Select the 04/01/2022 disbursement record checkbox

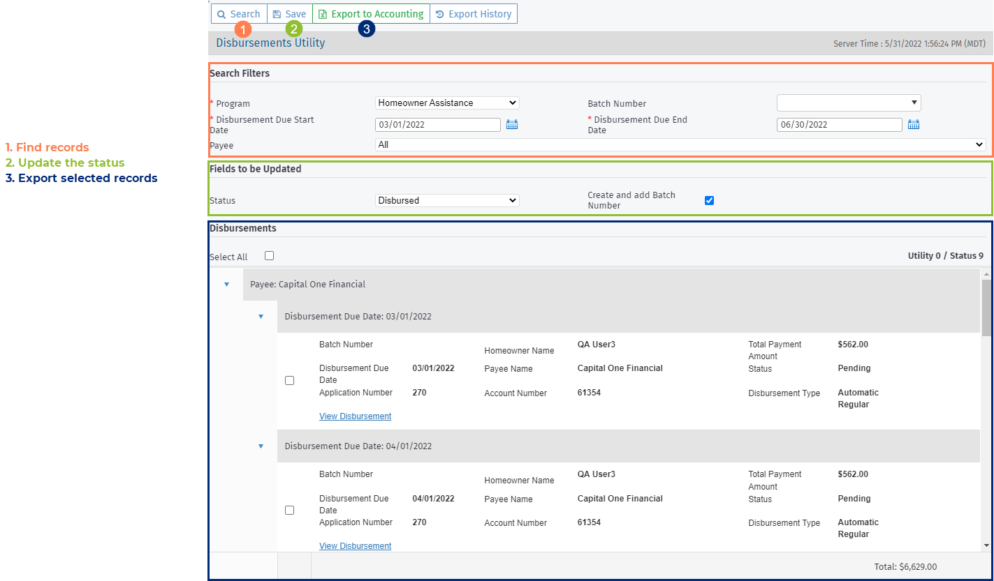pyautogui.click(x=290, y=511)
